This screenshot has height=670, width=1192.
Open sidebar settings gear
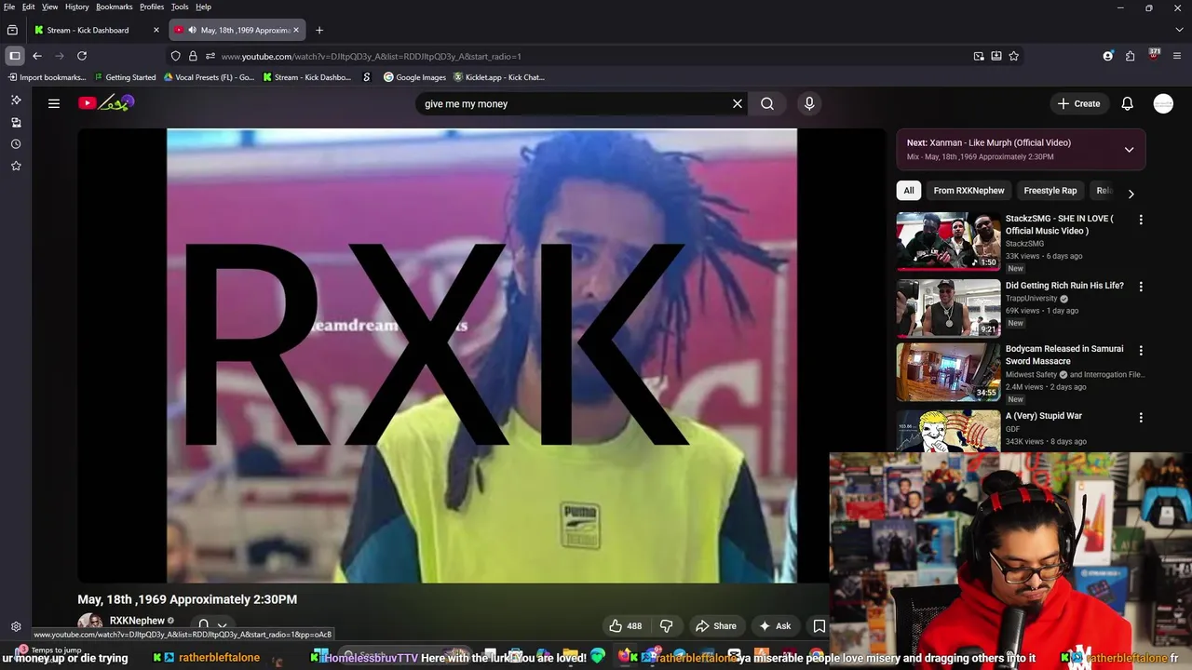click(x=16, y=627)
